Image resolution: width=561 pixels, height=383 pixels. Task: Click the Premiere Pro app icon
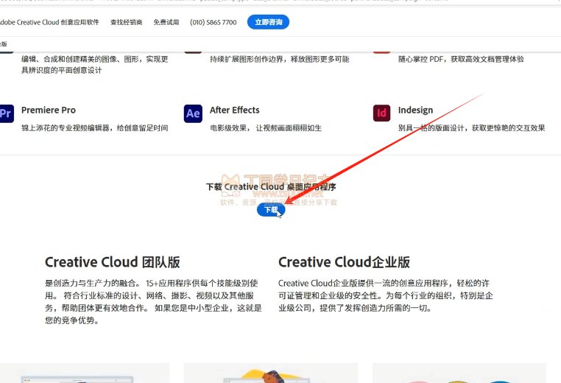[6, 113]
